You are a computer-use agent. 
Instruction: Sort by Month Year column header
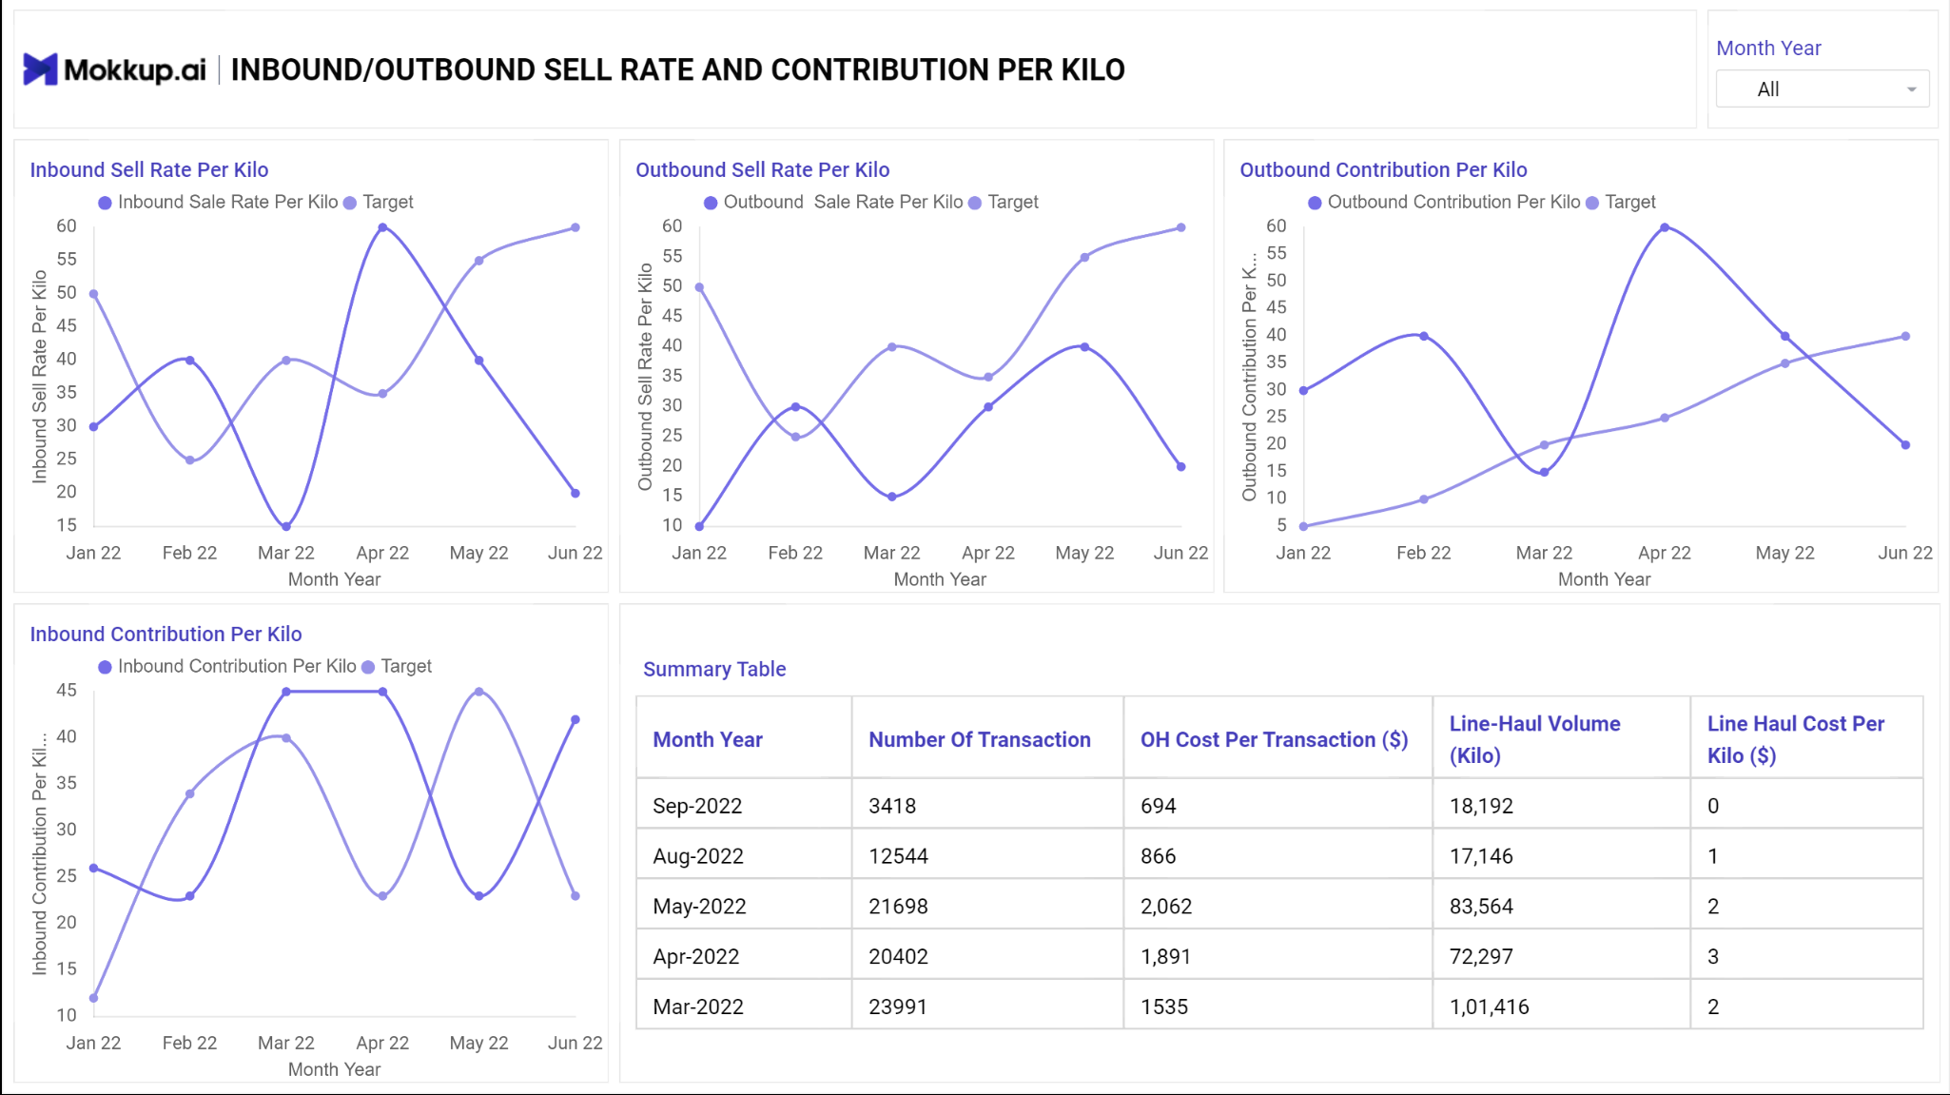(708, 739)
